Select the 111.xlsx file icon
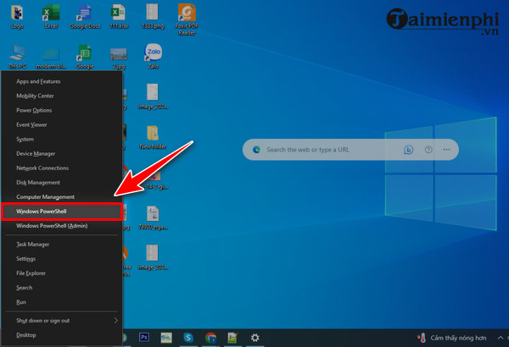This screenshot has width=509, height=347. coord(119,17)
